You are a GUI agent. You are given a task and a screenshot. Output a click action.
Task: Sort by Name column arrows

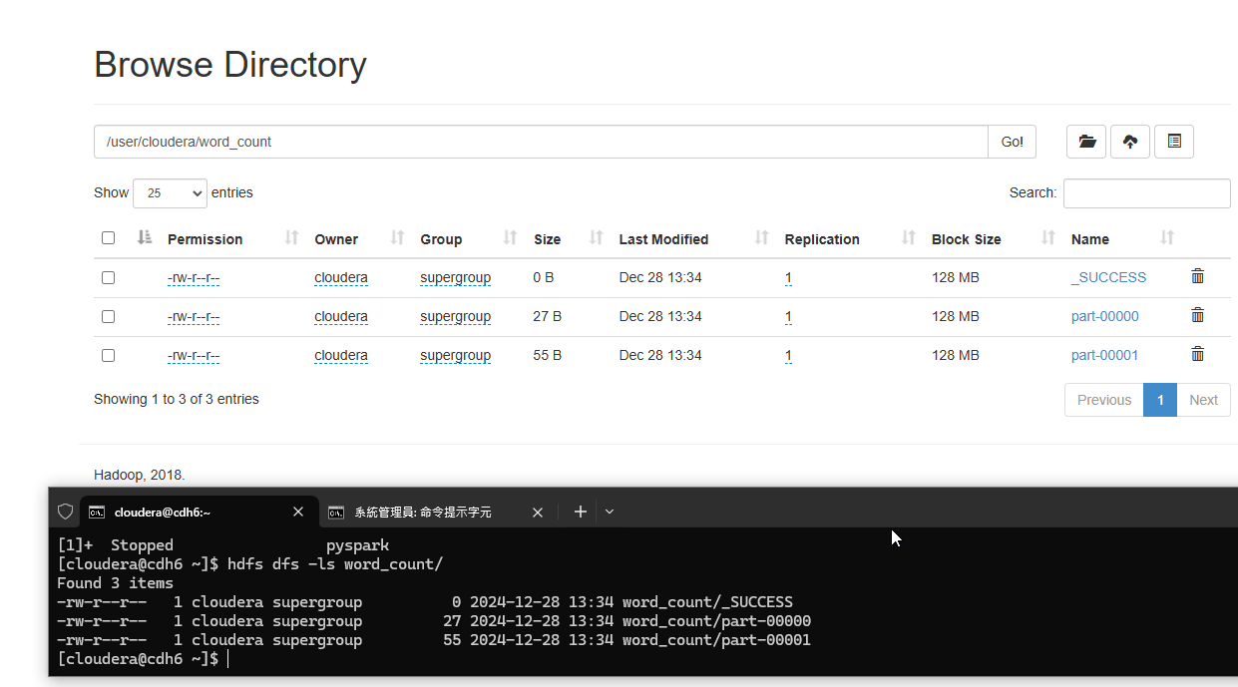1167,237
